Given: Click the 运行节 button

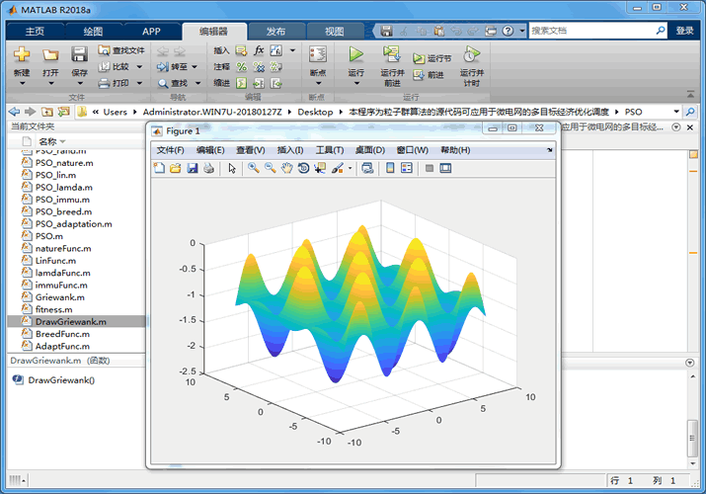Looking at the screenshot, I should point(431,58).
